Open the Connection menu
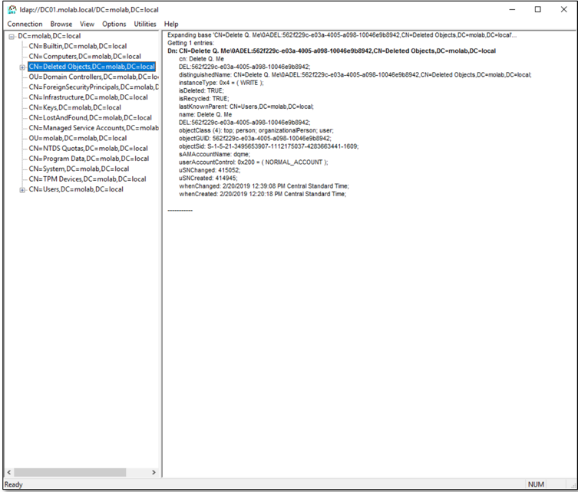Viewport: 578px width, 492px height. click(25, 24)
